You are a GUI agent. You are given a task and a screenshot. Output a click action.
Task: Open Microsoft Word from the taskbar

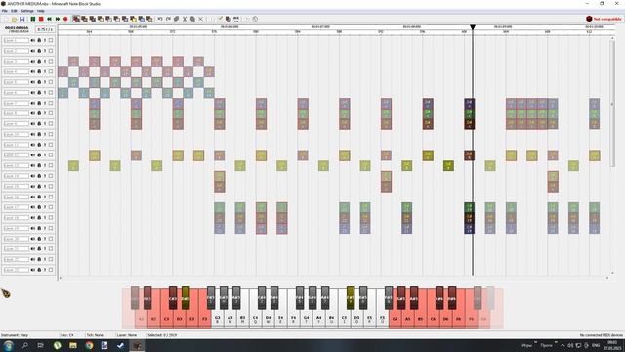(104, 345)
